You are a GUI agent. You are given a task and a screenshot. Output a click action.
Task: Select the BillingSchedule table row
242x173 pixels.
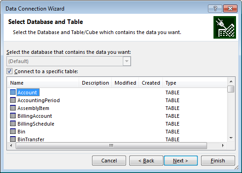pos(117,124)
